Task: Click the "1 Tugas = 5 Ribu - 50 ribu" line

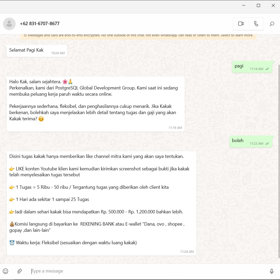Action: [89, 187]
